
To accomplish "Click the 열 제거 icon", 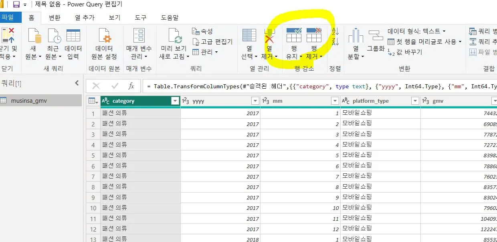I will coord(269,36).
